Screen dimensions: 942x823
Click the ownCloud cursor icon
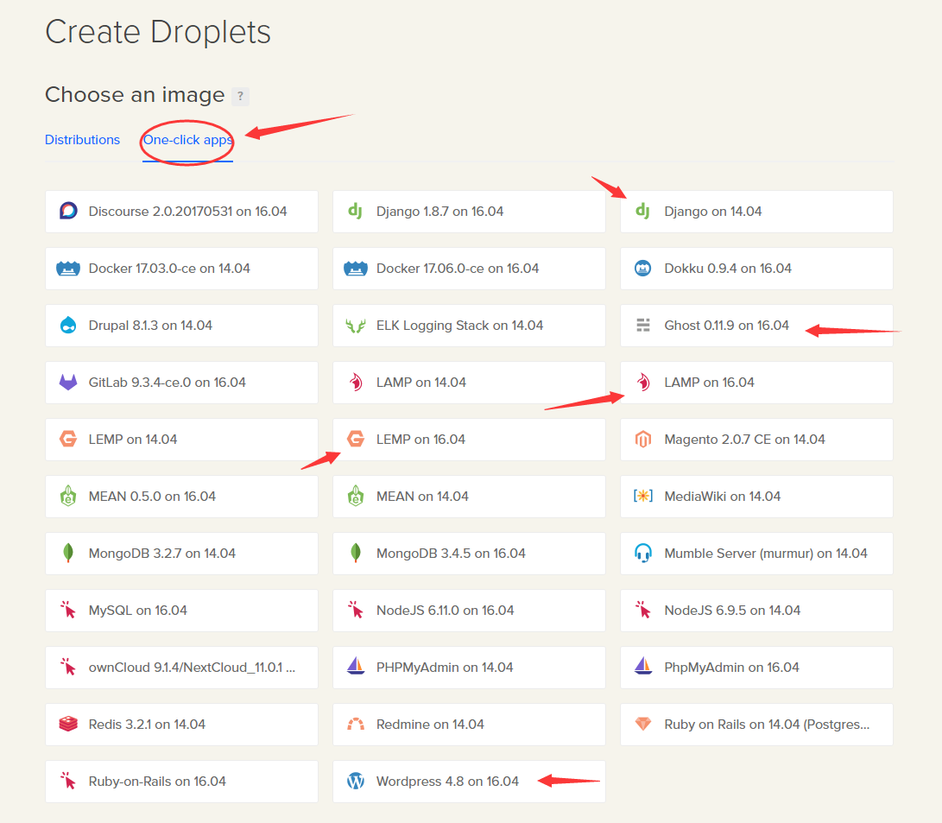[x=68, y=667]
